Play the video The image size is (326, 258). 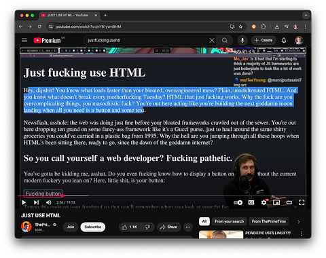[x=24, y=202]
